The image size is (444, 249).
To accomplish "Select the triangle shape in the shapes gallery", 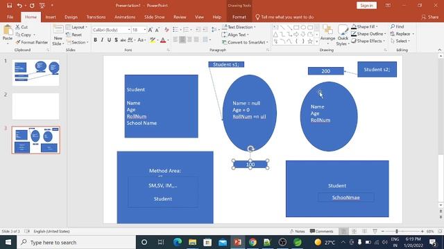I will click(275, 35).
